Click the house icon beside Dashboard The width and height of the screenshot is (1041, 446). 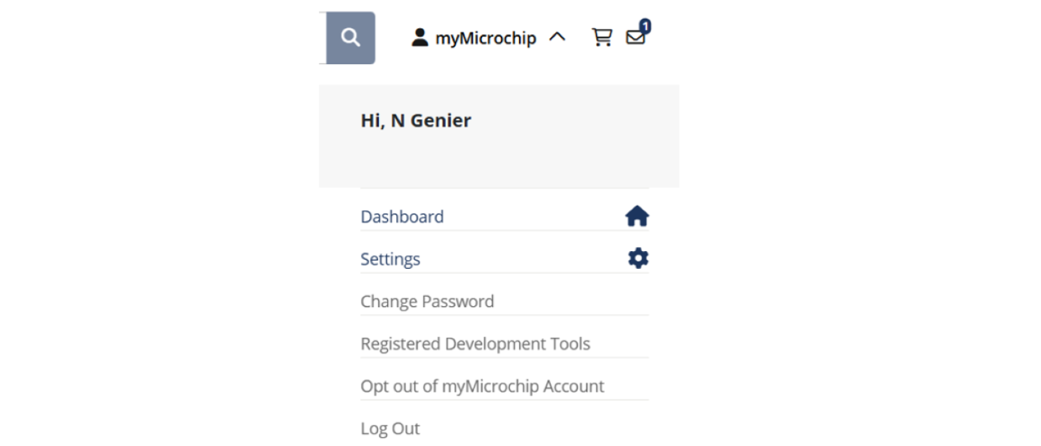[637, 216]
